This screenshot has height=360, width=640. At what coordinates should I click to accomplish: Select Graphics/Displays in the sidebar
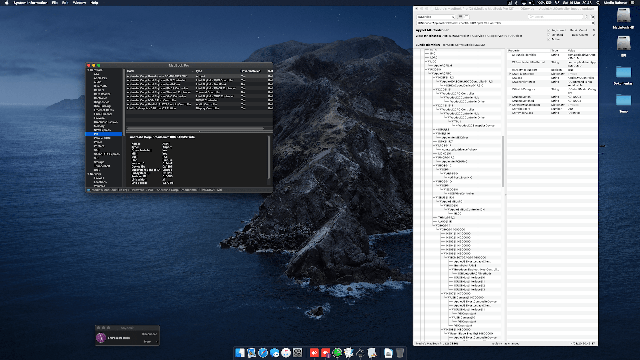pos(106,122)
